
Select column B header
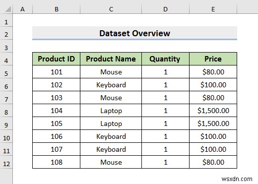[x=56, y=9]
